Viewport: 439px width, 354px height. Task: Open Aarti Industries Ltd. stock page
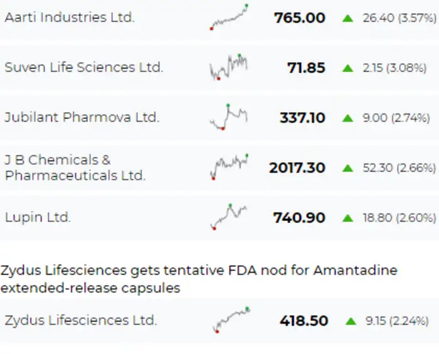tap(70, 18)
